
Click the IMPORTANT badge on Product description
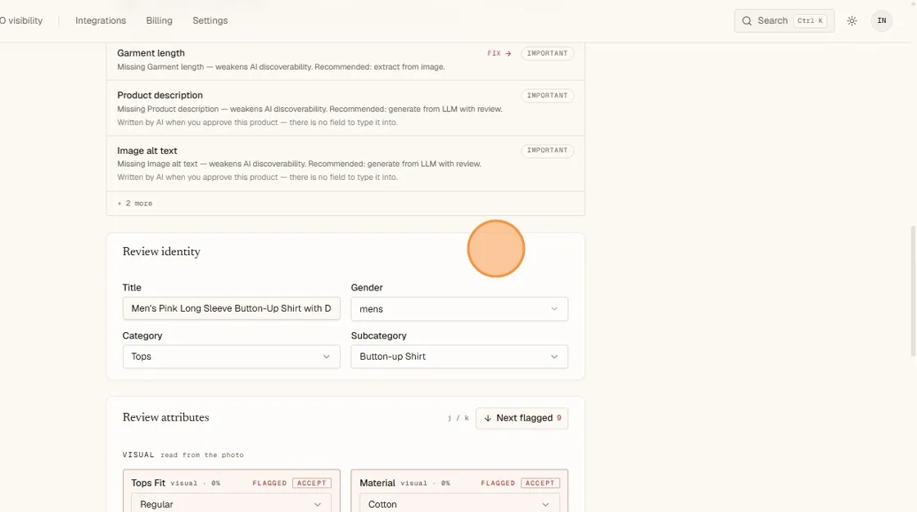click(x=548, y=95)
